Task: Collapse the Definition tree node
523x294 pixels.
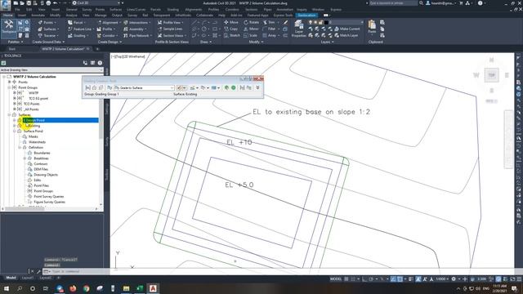Action: point(20,147)
